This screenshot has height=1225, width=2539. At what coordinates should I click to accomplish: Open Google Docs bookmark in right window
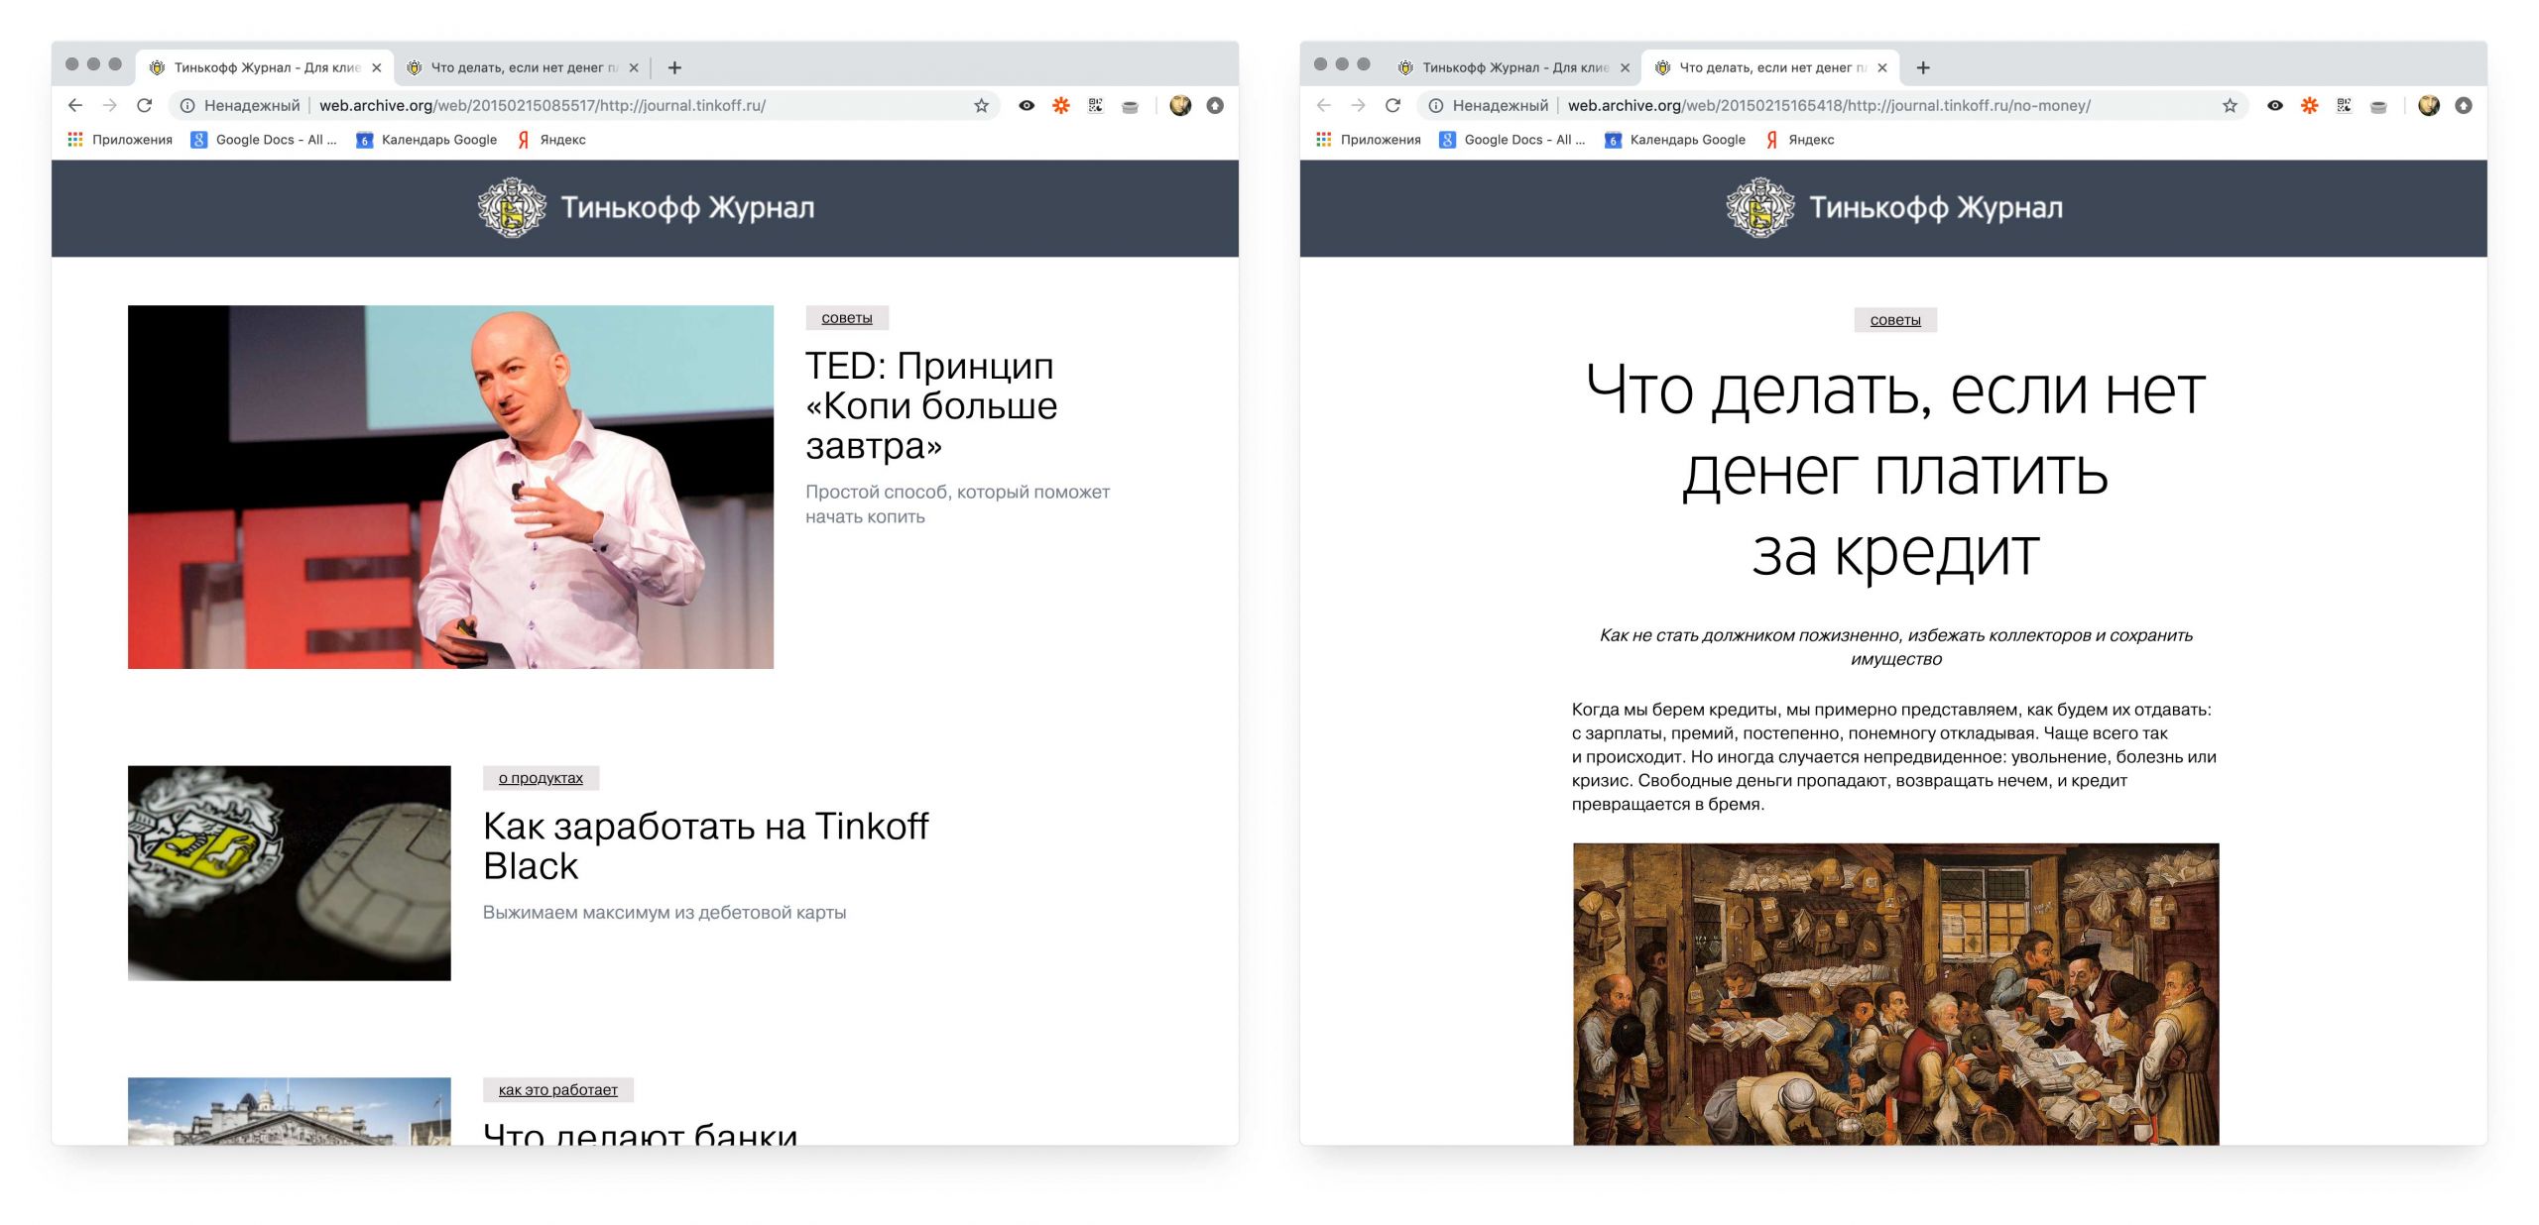coord(1512,140)
